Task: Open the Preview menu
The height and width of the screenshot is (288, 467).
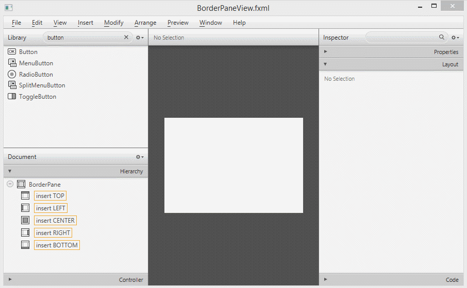Action: point(178,23)
